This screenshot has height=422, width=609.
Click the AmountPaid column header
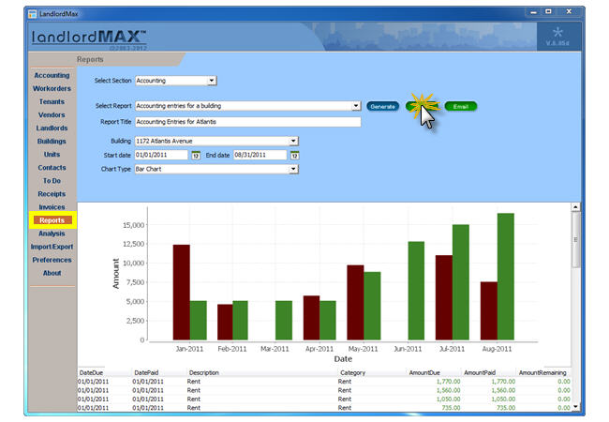pyautogui.click(x=480, y=372)
